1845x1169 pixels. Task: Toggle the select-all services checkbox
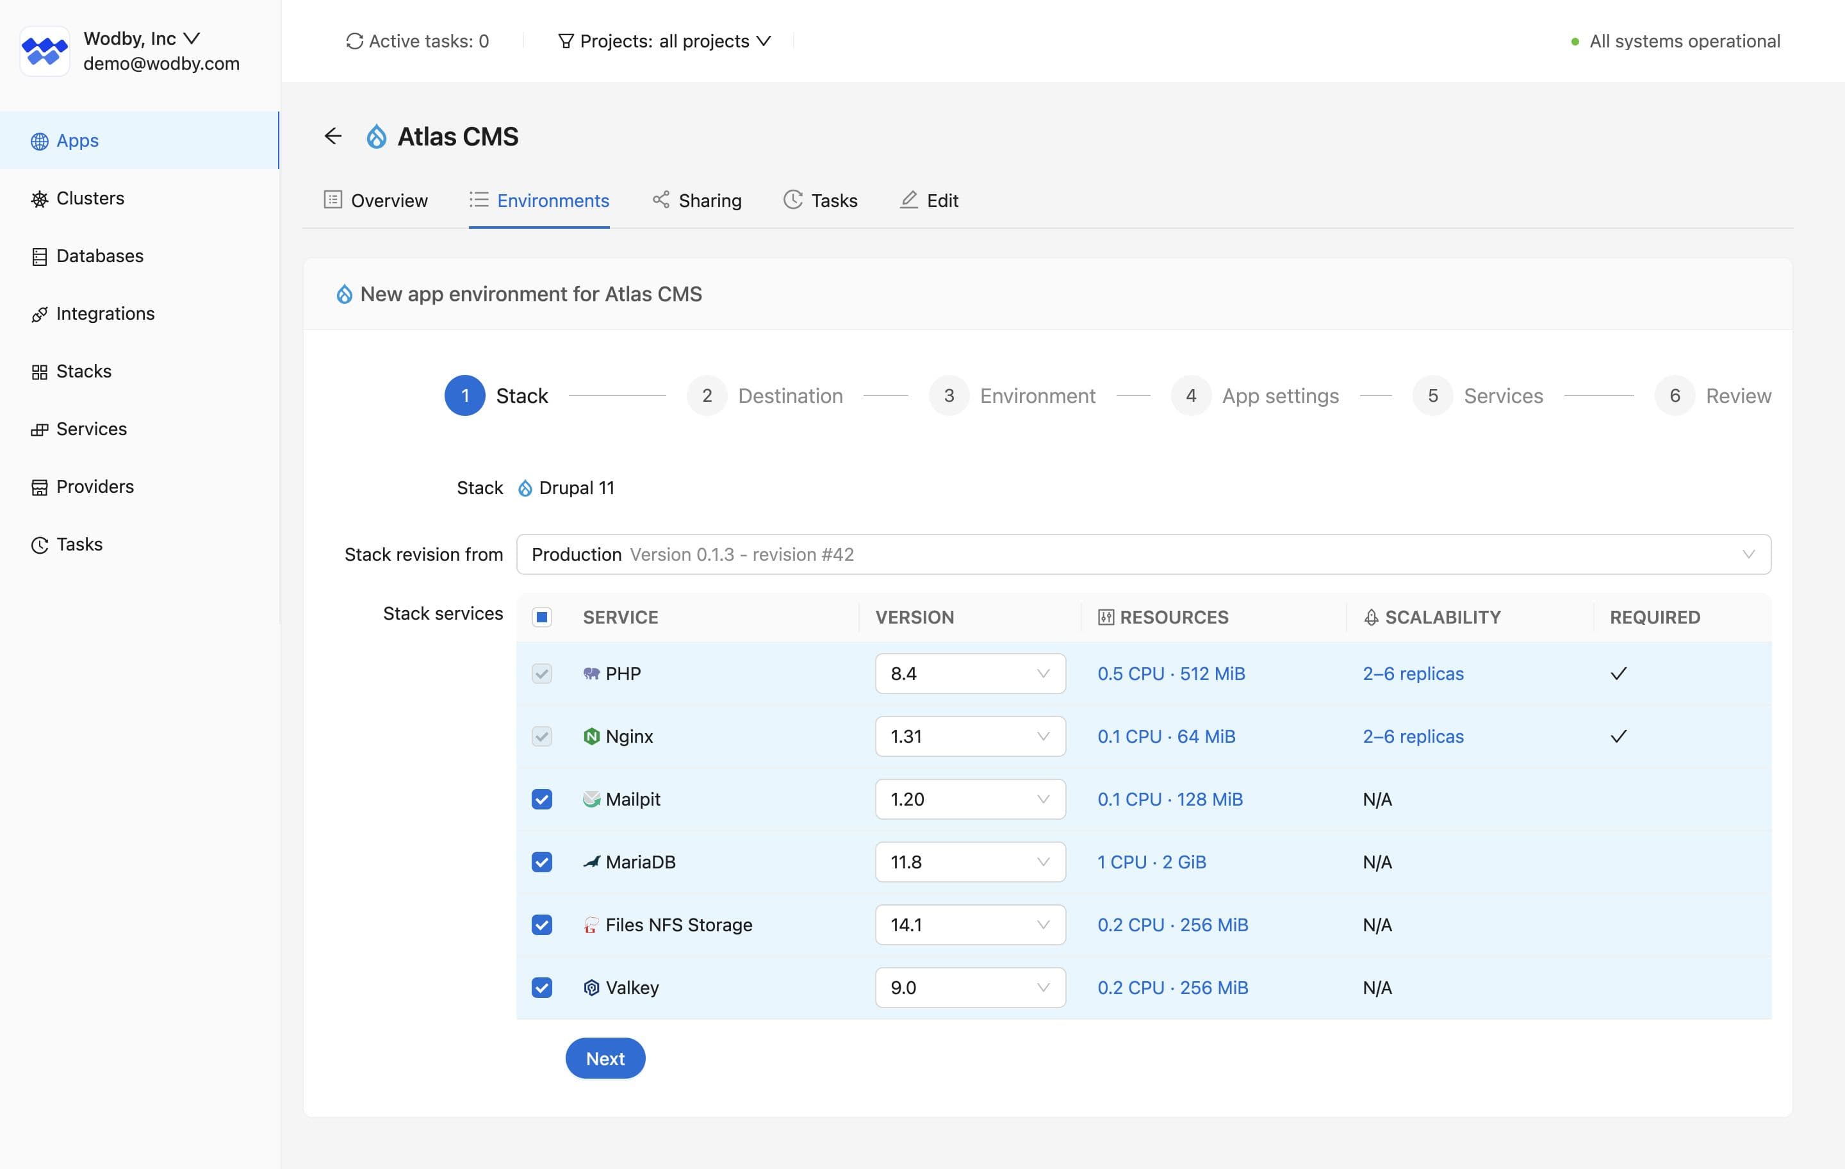[x=542, y=617]
